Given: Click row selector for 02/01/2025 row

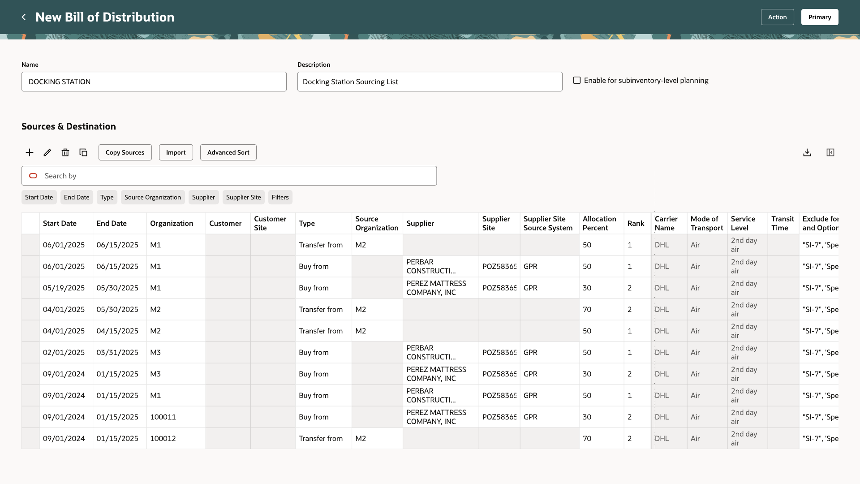Looking at the screenshot, I should [30, 352].
